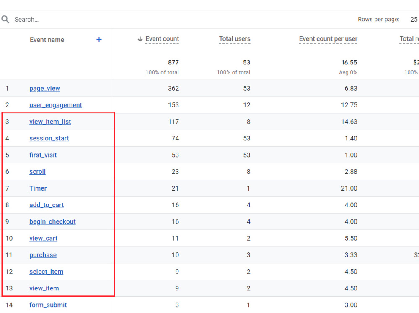Open the form_submit event
This screenshot has height=313, width=419.
[x=48, y=305]
